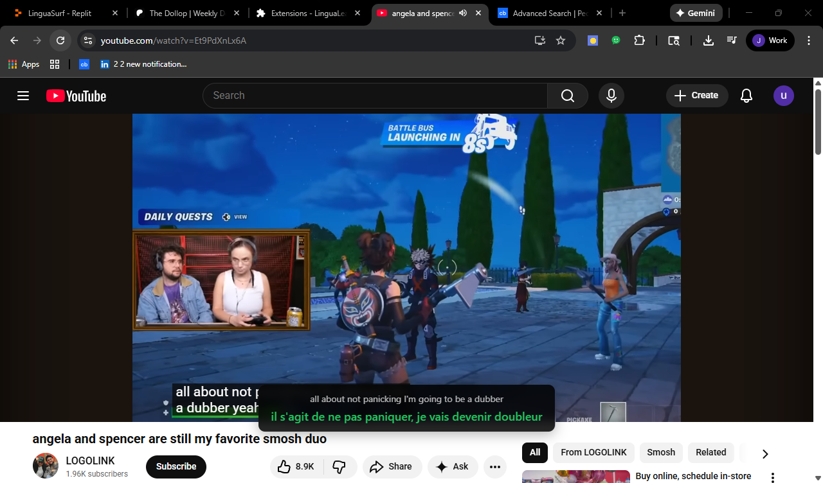Open the cb bookmark icon
823x483 pixels.
click(84, 64)
